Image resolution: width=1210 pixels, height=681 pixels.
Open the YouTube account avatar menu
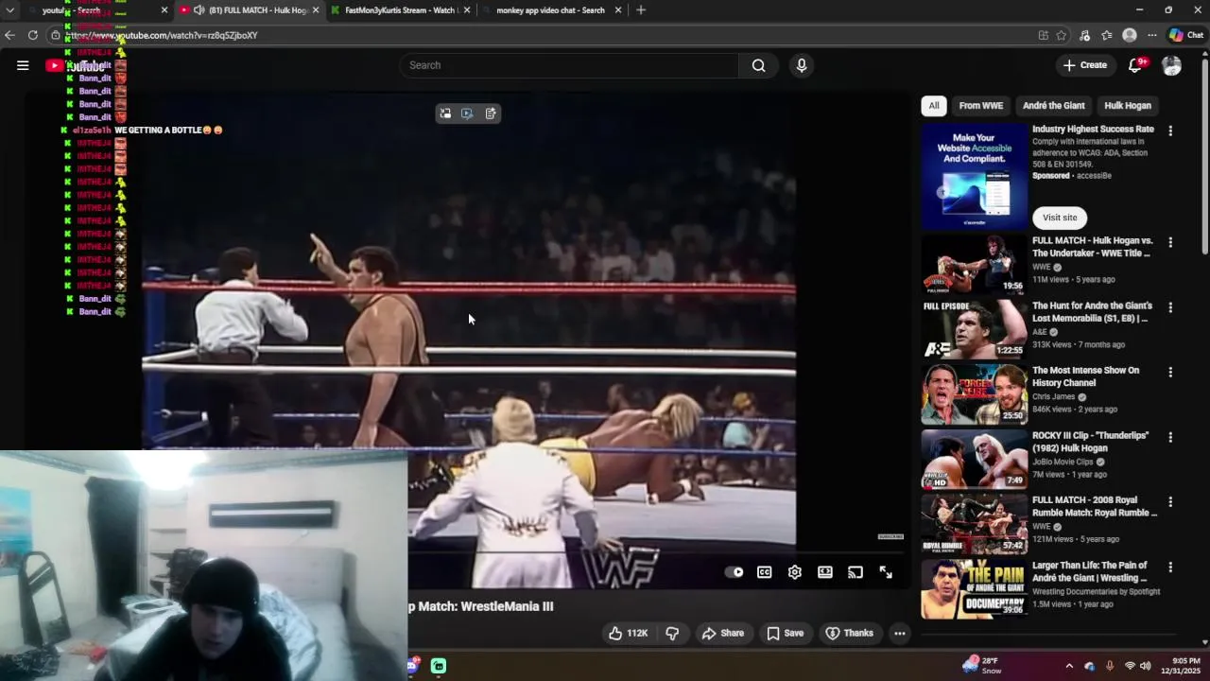coord(1171,65)
